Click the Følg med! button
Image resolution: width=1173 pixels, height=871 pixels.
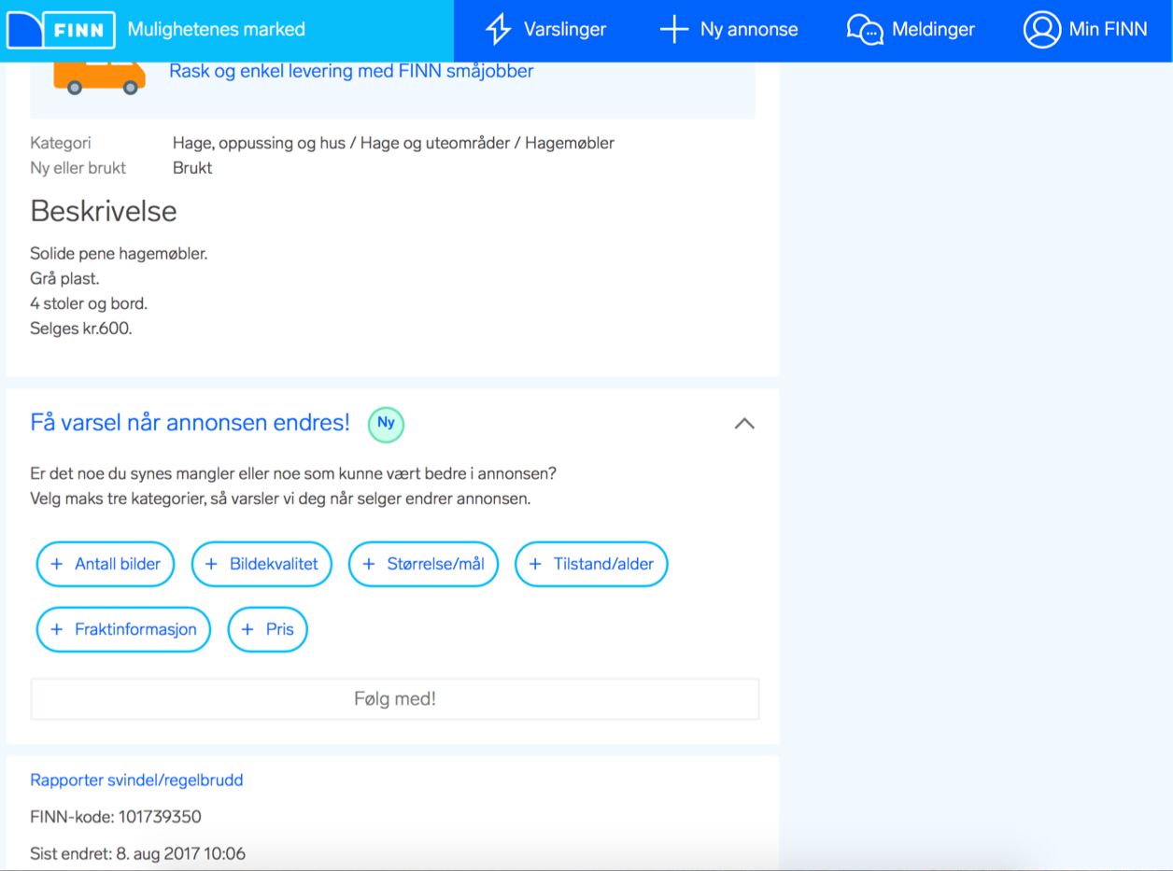[x=395, y=699]
